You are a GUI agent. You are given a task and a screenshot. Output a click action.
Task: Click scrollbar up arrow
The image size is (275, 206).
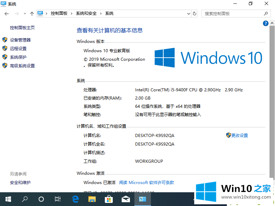tap(272, 23)
